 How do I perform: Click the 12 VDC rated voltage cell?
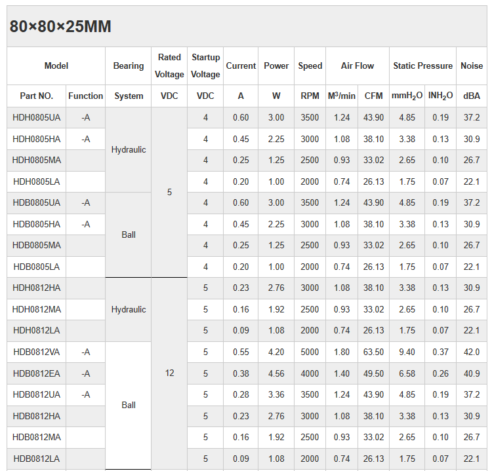169,373
